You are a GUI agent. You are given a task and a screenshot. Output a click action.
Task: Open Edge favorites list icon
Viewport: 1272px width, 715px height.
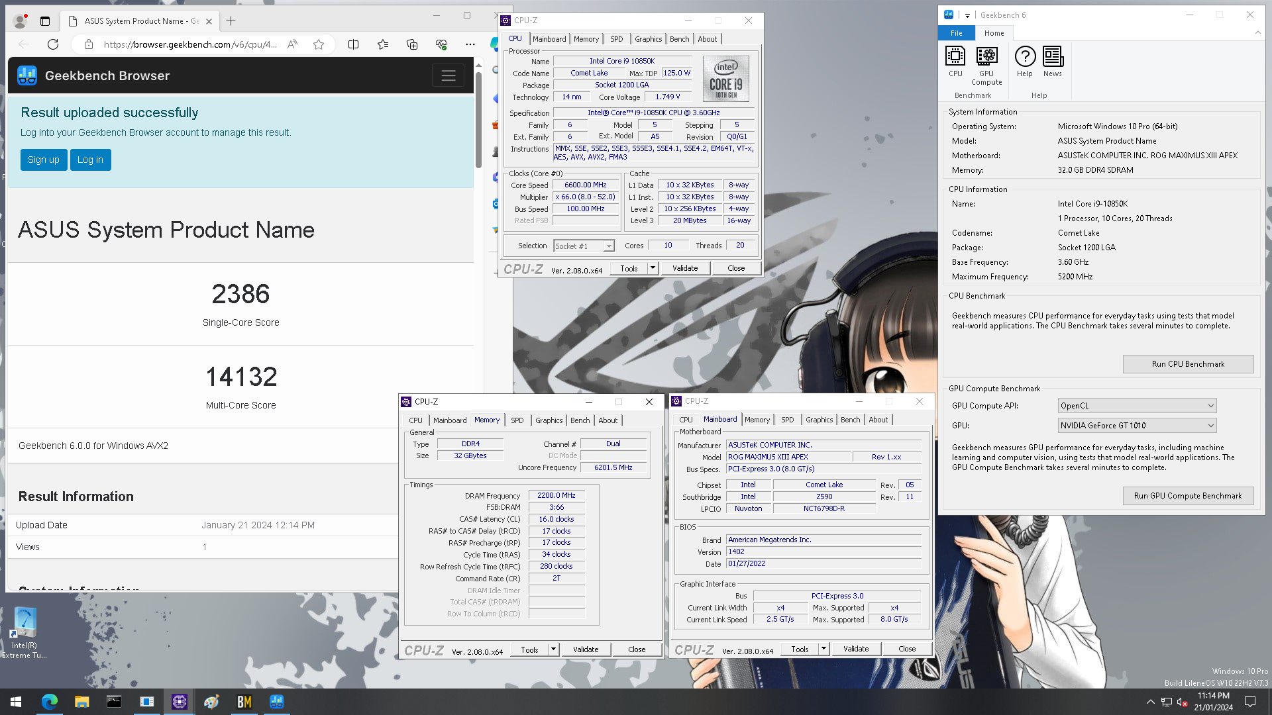click(383, 44)
